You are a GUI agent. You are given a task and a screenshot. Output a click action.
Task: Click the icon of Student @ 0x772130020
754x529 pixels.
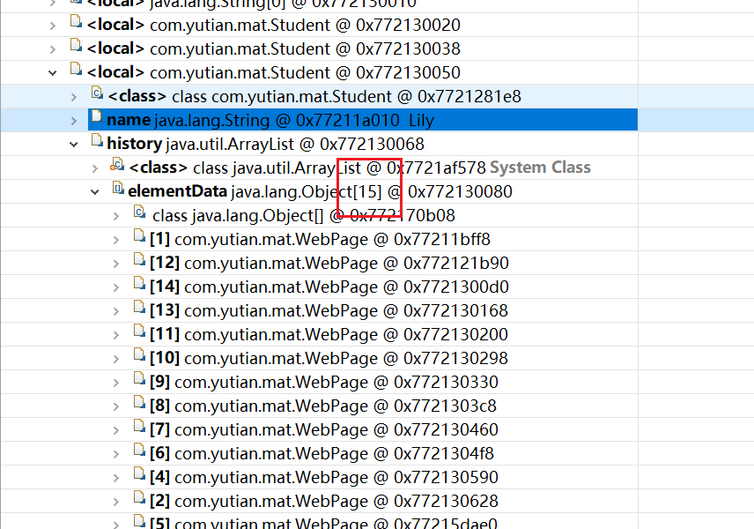(75, 24)
